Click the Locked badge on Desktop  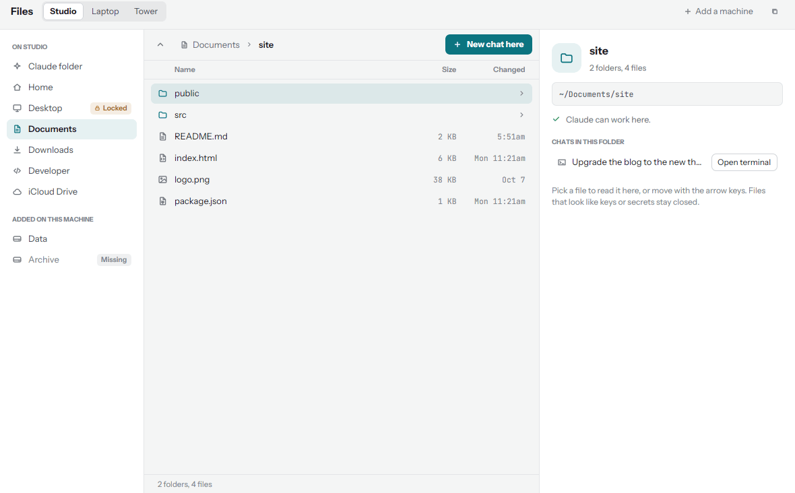(x=110, y=108)
